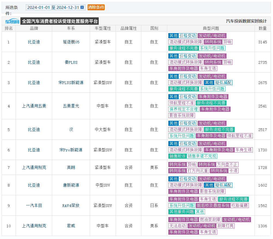Open the 驱逐舰05 series link
The width and height of the screenshot is (273, 239).
71,42
